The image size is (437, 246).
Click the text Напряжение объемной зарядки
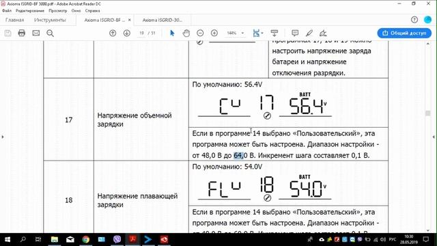[x=135, y=120]
